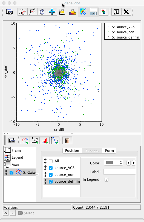Open the help icon in top toolbar
This screenshot has height=222, width=144.
coord(116,12)
